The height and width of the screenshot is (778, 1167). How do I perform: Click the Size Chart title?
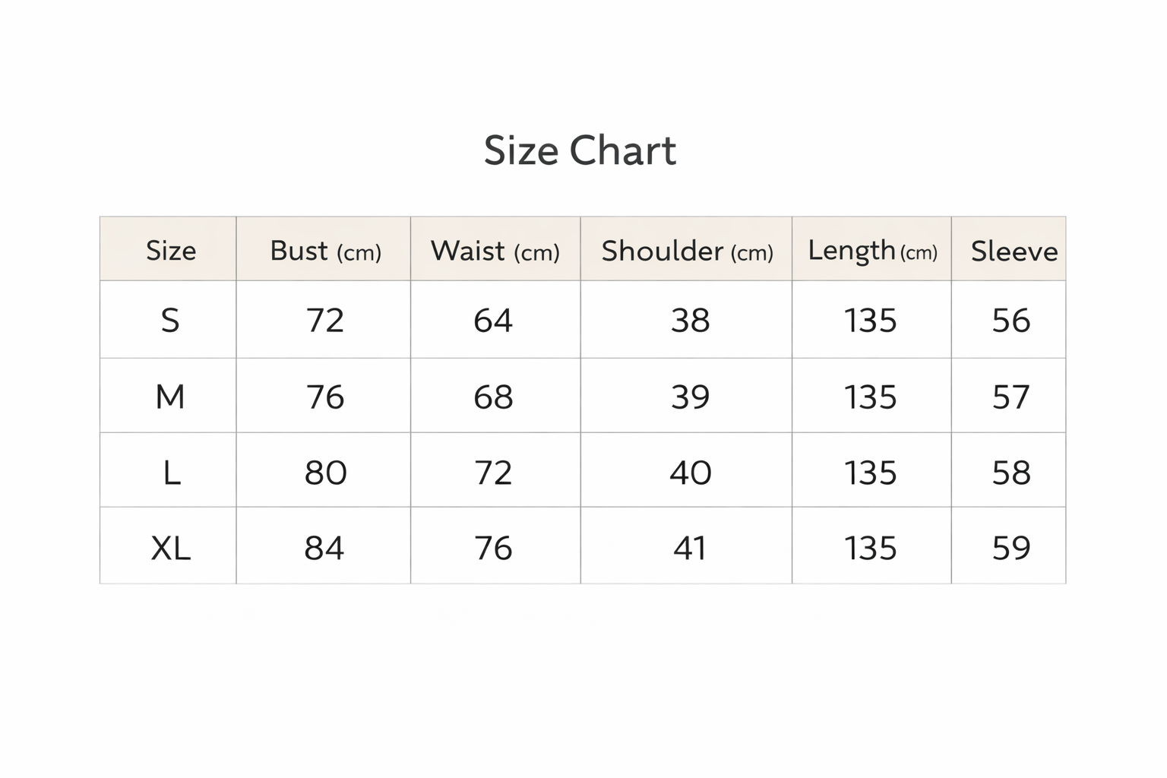[580, 150]
